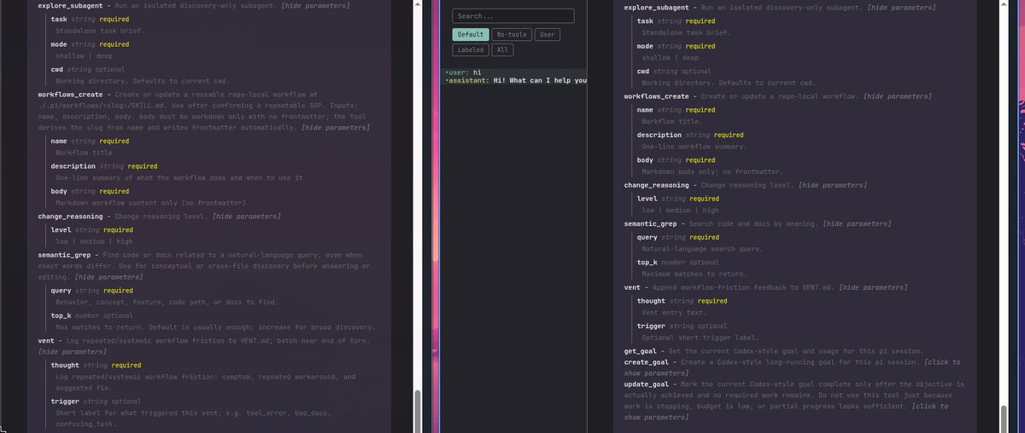Image resolution: width=1025 pixels, height=433 pixels.
Task: Click 'cwd string optional' in the left window
Action: tap(88, 69)
